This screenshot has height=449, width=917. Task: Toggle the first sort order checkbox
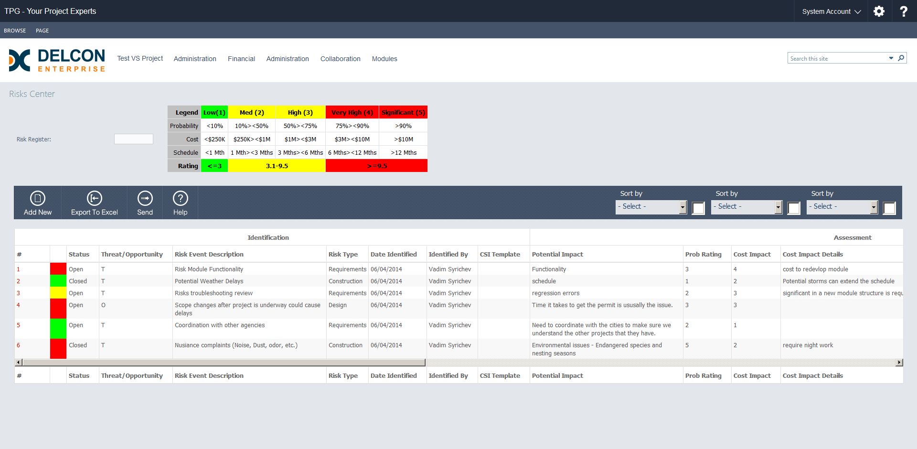point(698,208)
